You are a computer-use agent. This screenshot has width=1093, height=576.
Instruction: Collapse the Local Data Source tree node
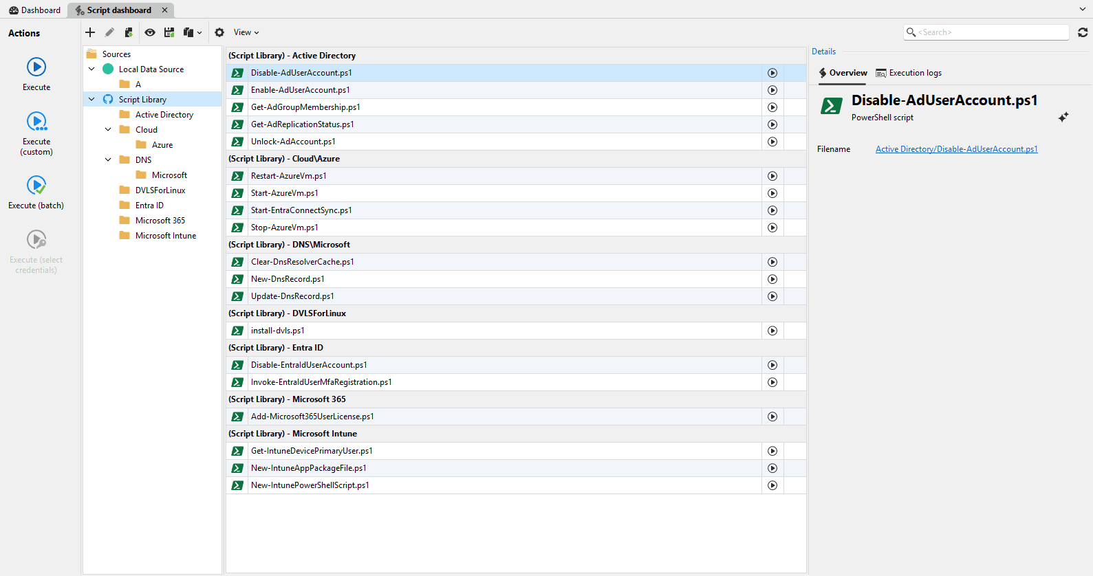pos(91,69)
